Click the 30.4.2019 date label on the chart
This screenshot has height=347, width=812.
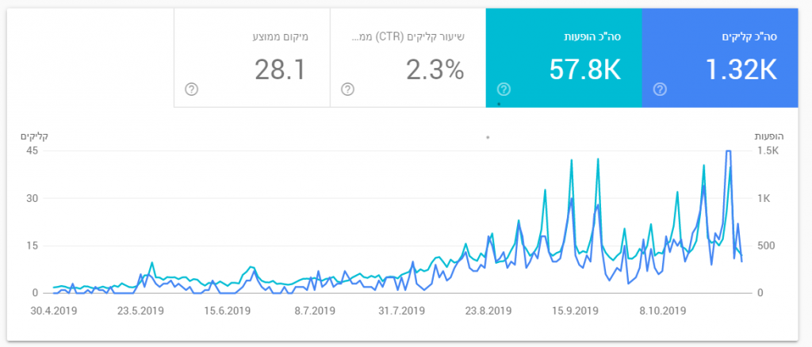click(52, 311)
